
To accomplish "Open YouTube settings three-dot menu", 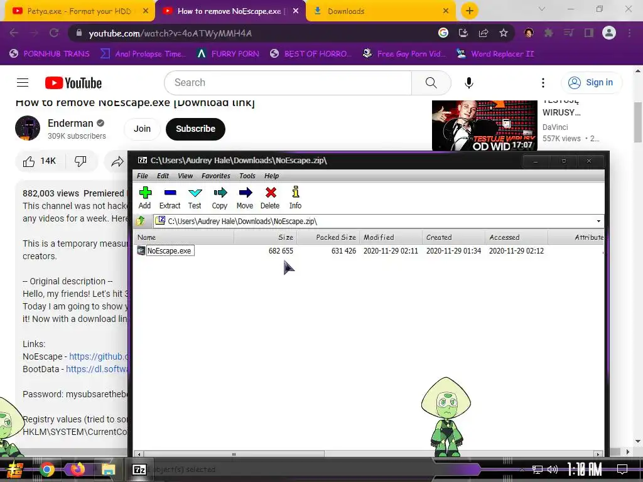I will (543, 83).
